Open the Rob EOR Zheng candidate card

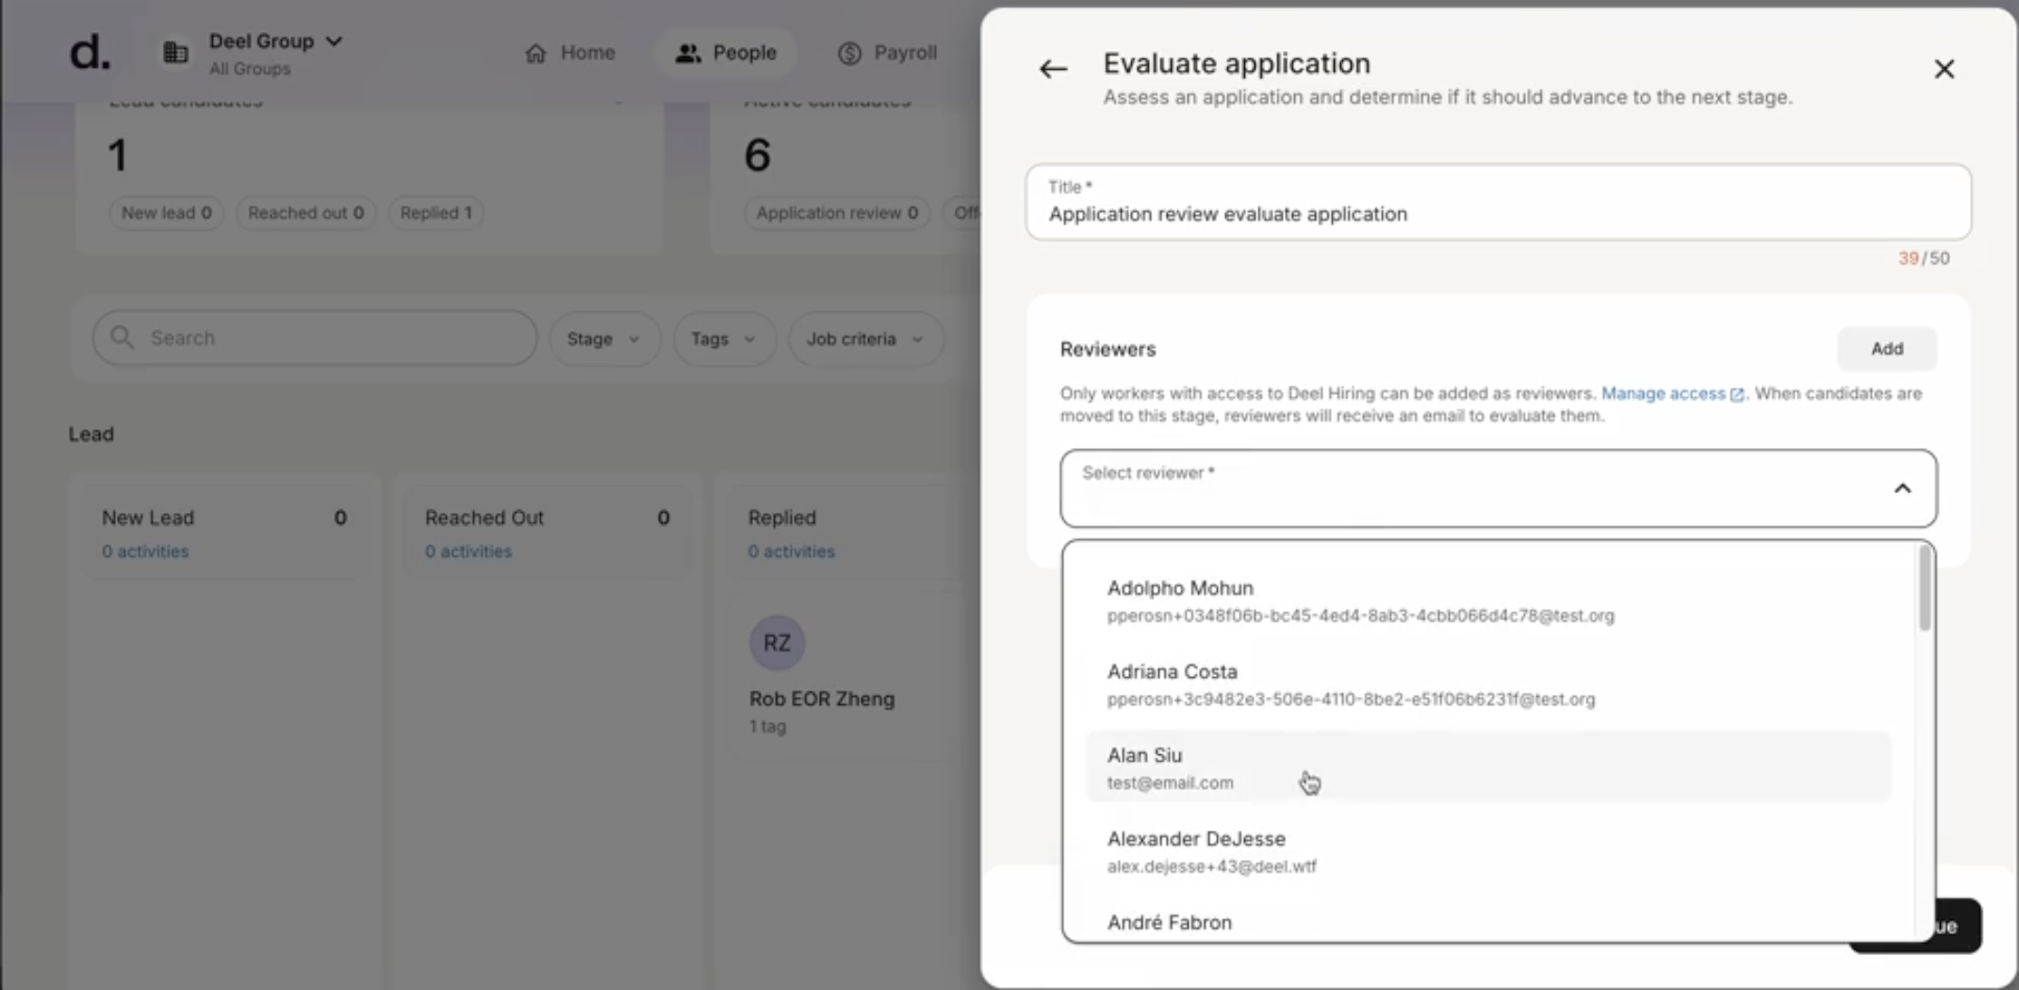pyautogui.click(x=852, y=677)
